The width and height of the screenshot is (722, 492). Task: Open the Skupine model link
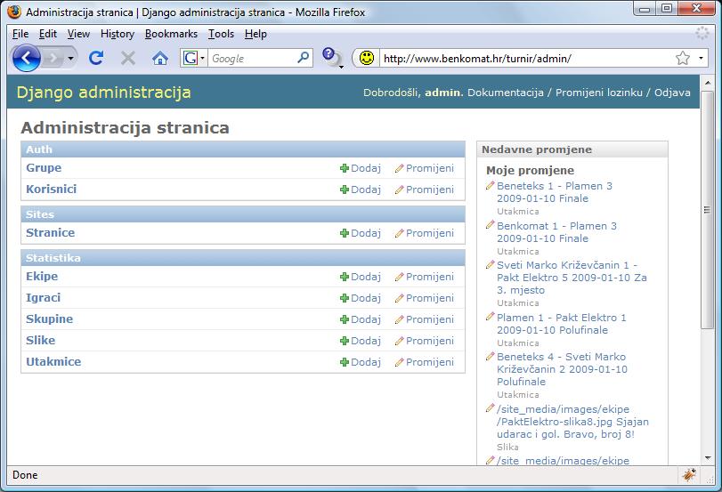tap(49, 319)
